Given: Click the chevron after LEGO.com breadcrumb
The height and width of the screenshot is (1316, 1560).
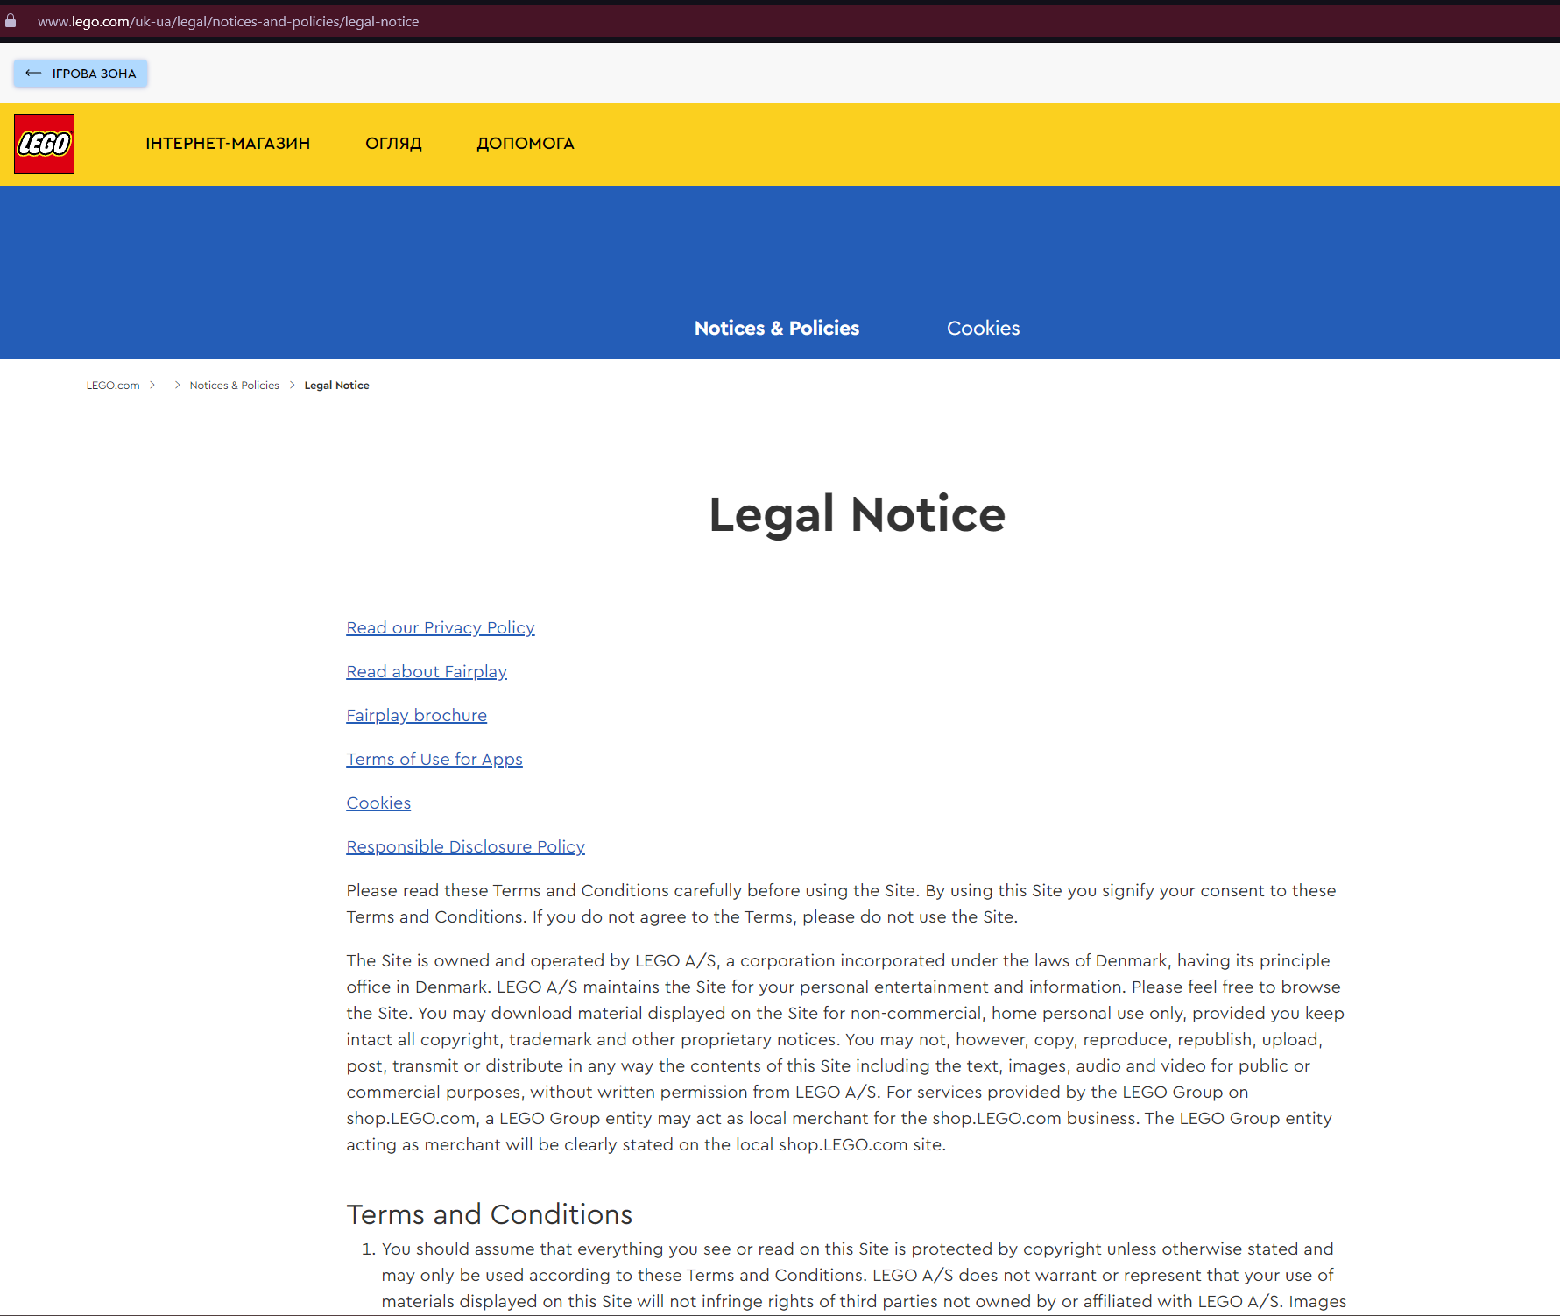Looking at the screenshot, I should coord(152,386).
